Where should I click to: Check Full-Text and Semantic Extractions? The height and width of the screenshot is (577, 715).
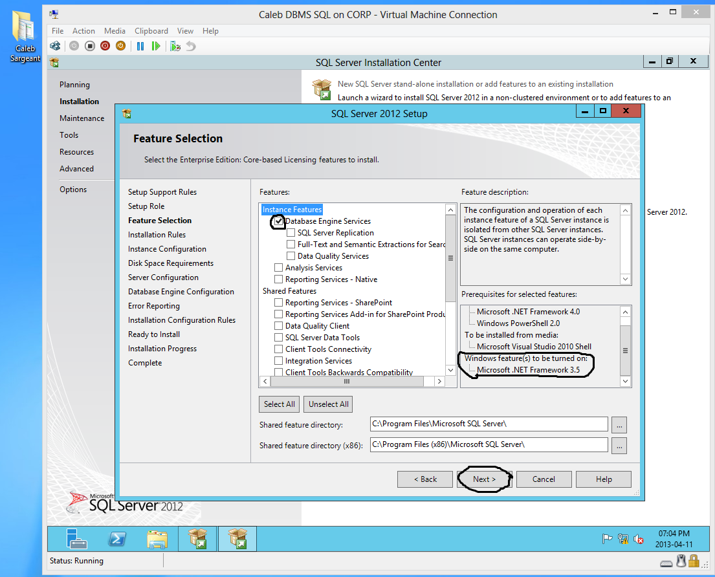(x=291, y=245)
